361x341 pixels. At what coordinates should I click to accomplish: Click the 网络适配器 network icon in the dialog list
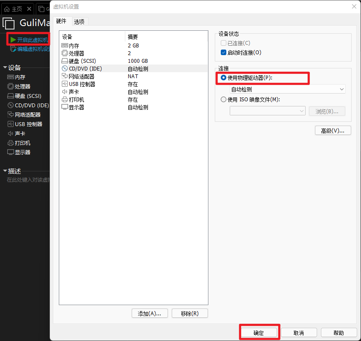[65, 76]
